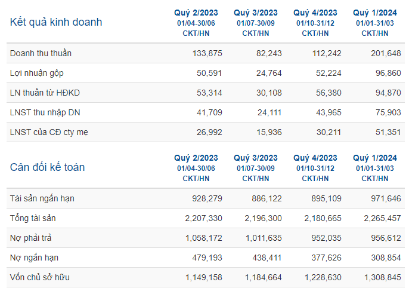Screen dimensions: 409x288
Task: Select the LN thuần từ HĐKD row
Action: pos(206,93)
